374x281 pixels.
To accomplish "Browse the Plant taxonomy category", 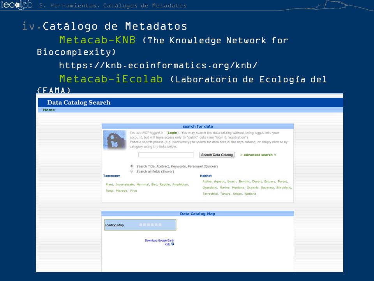I will click(109, 185).
